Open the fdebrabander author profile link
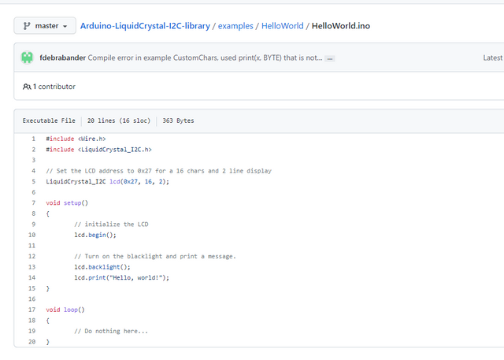 pos(63,58)
